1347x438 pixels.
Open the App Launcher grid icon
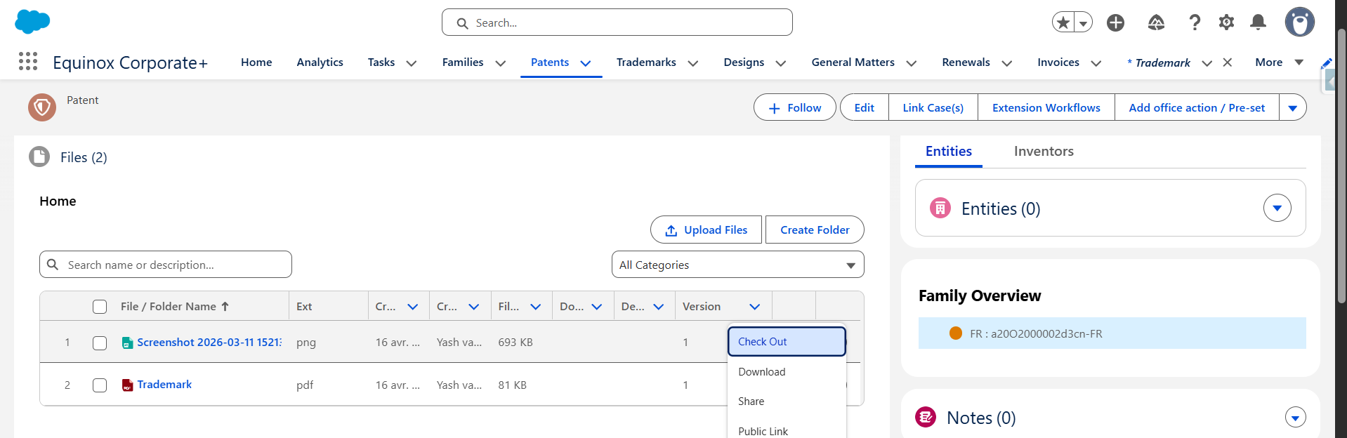(28, 62)
